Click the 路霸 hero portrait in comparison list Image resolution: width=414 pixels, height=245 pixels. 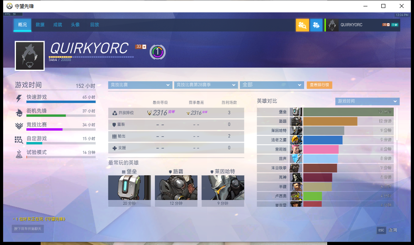(x=296, y=122)
